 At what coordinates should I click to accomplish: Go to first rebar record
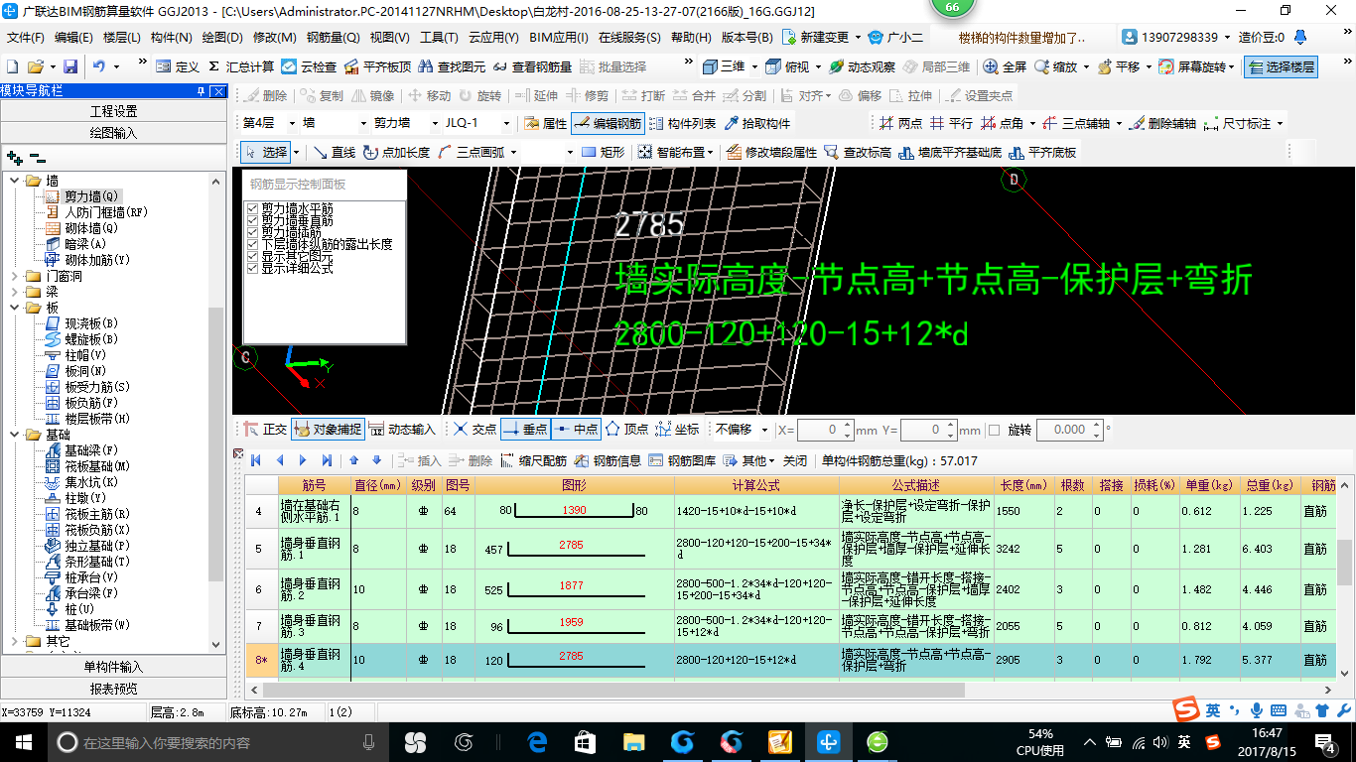[x=255, y=461]
